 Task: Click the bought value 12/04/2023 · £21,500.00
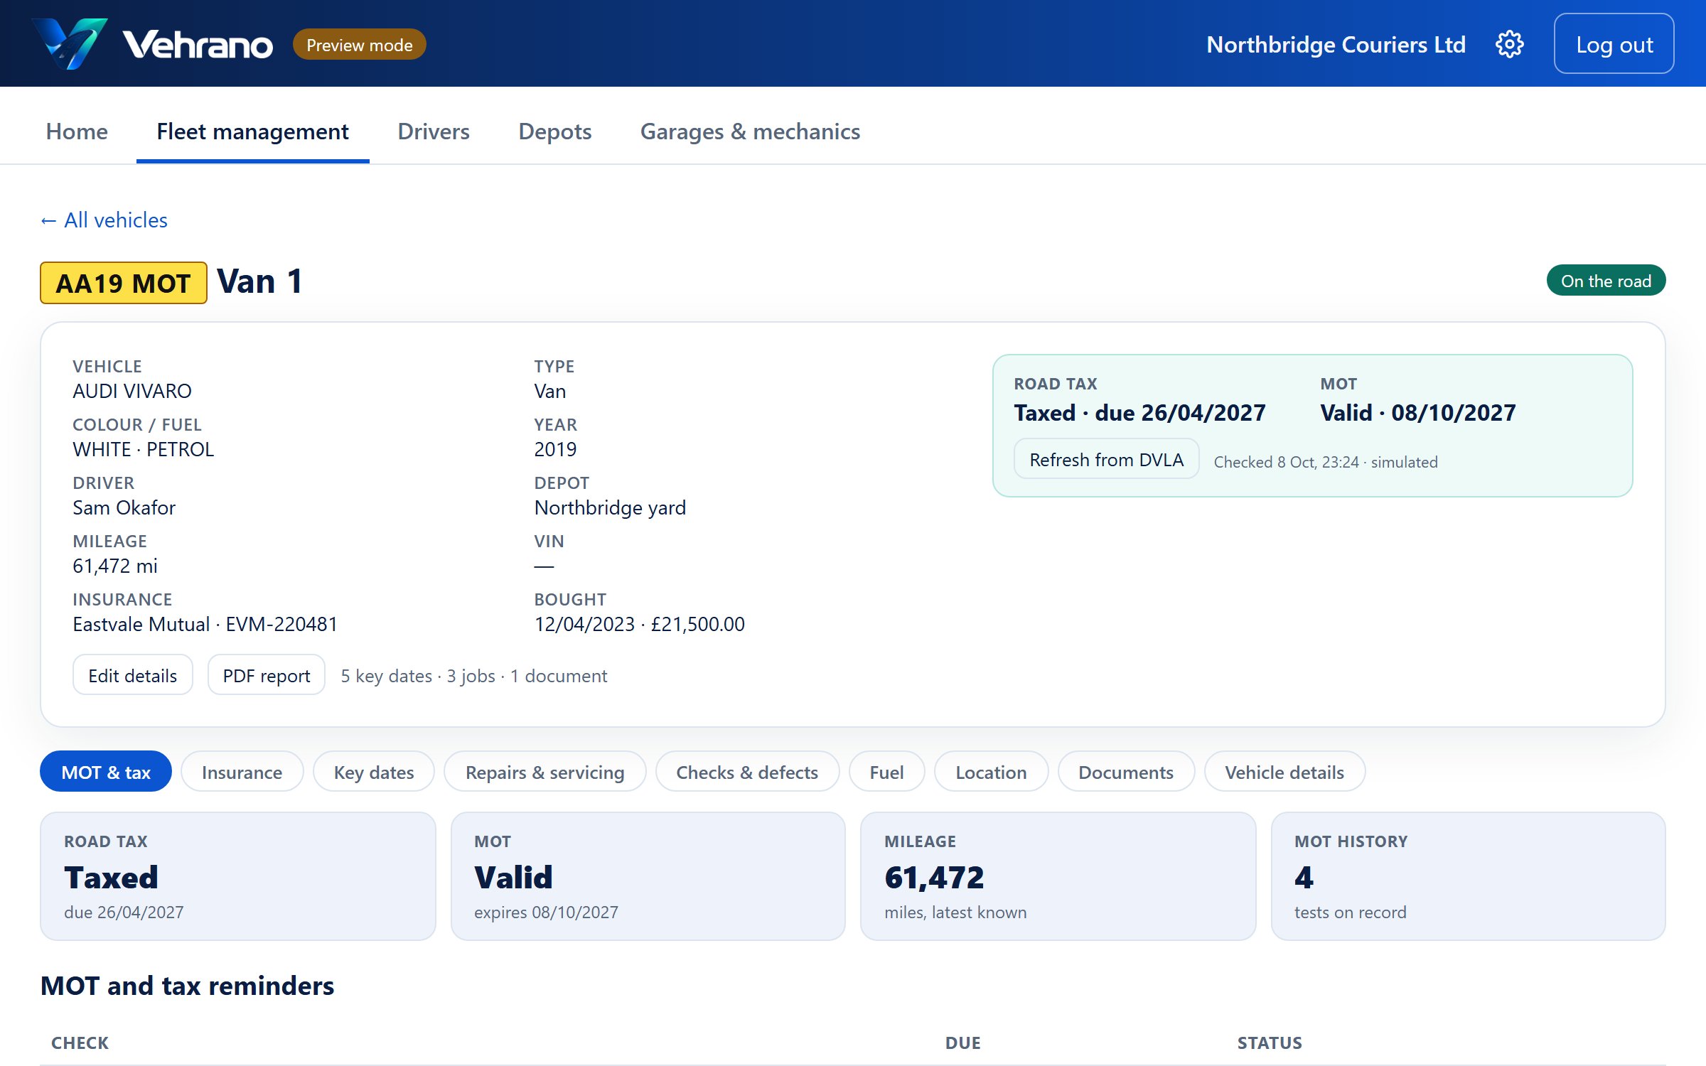639,624
